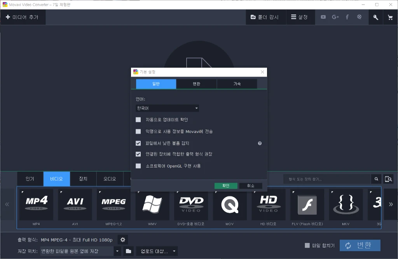Screen dimensions: 398x259
Task: Enable 소프트웨어 OpenGL 구현 사용 checkbox
Action: click(138, 166)
